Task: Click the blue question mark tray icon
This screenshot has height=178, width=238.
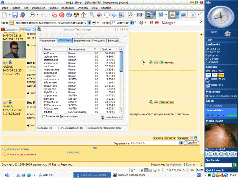Action: [226, 175]
